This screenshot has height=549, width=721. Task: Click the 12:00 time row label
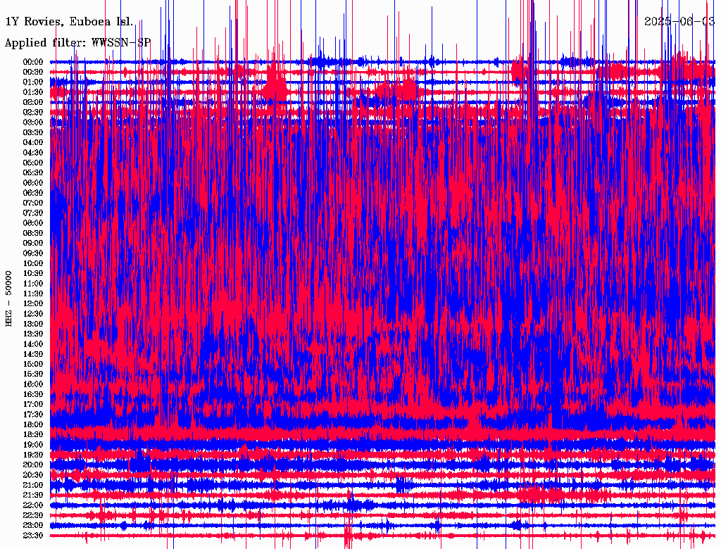[33, 303]
